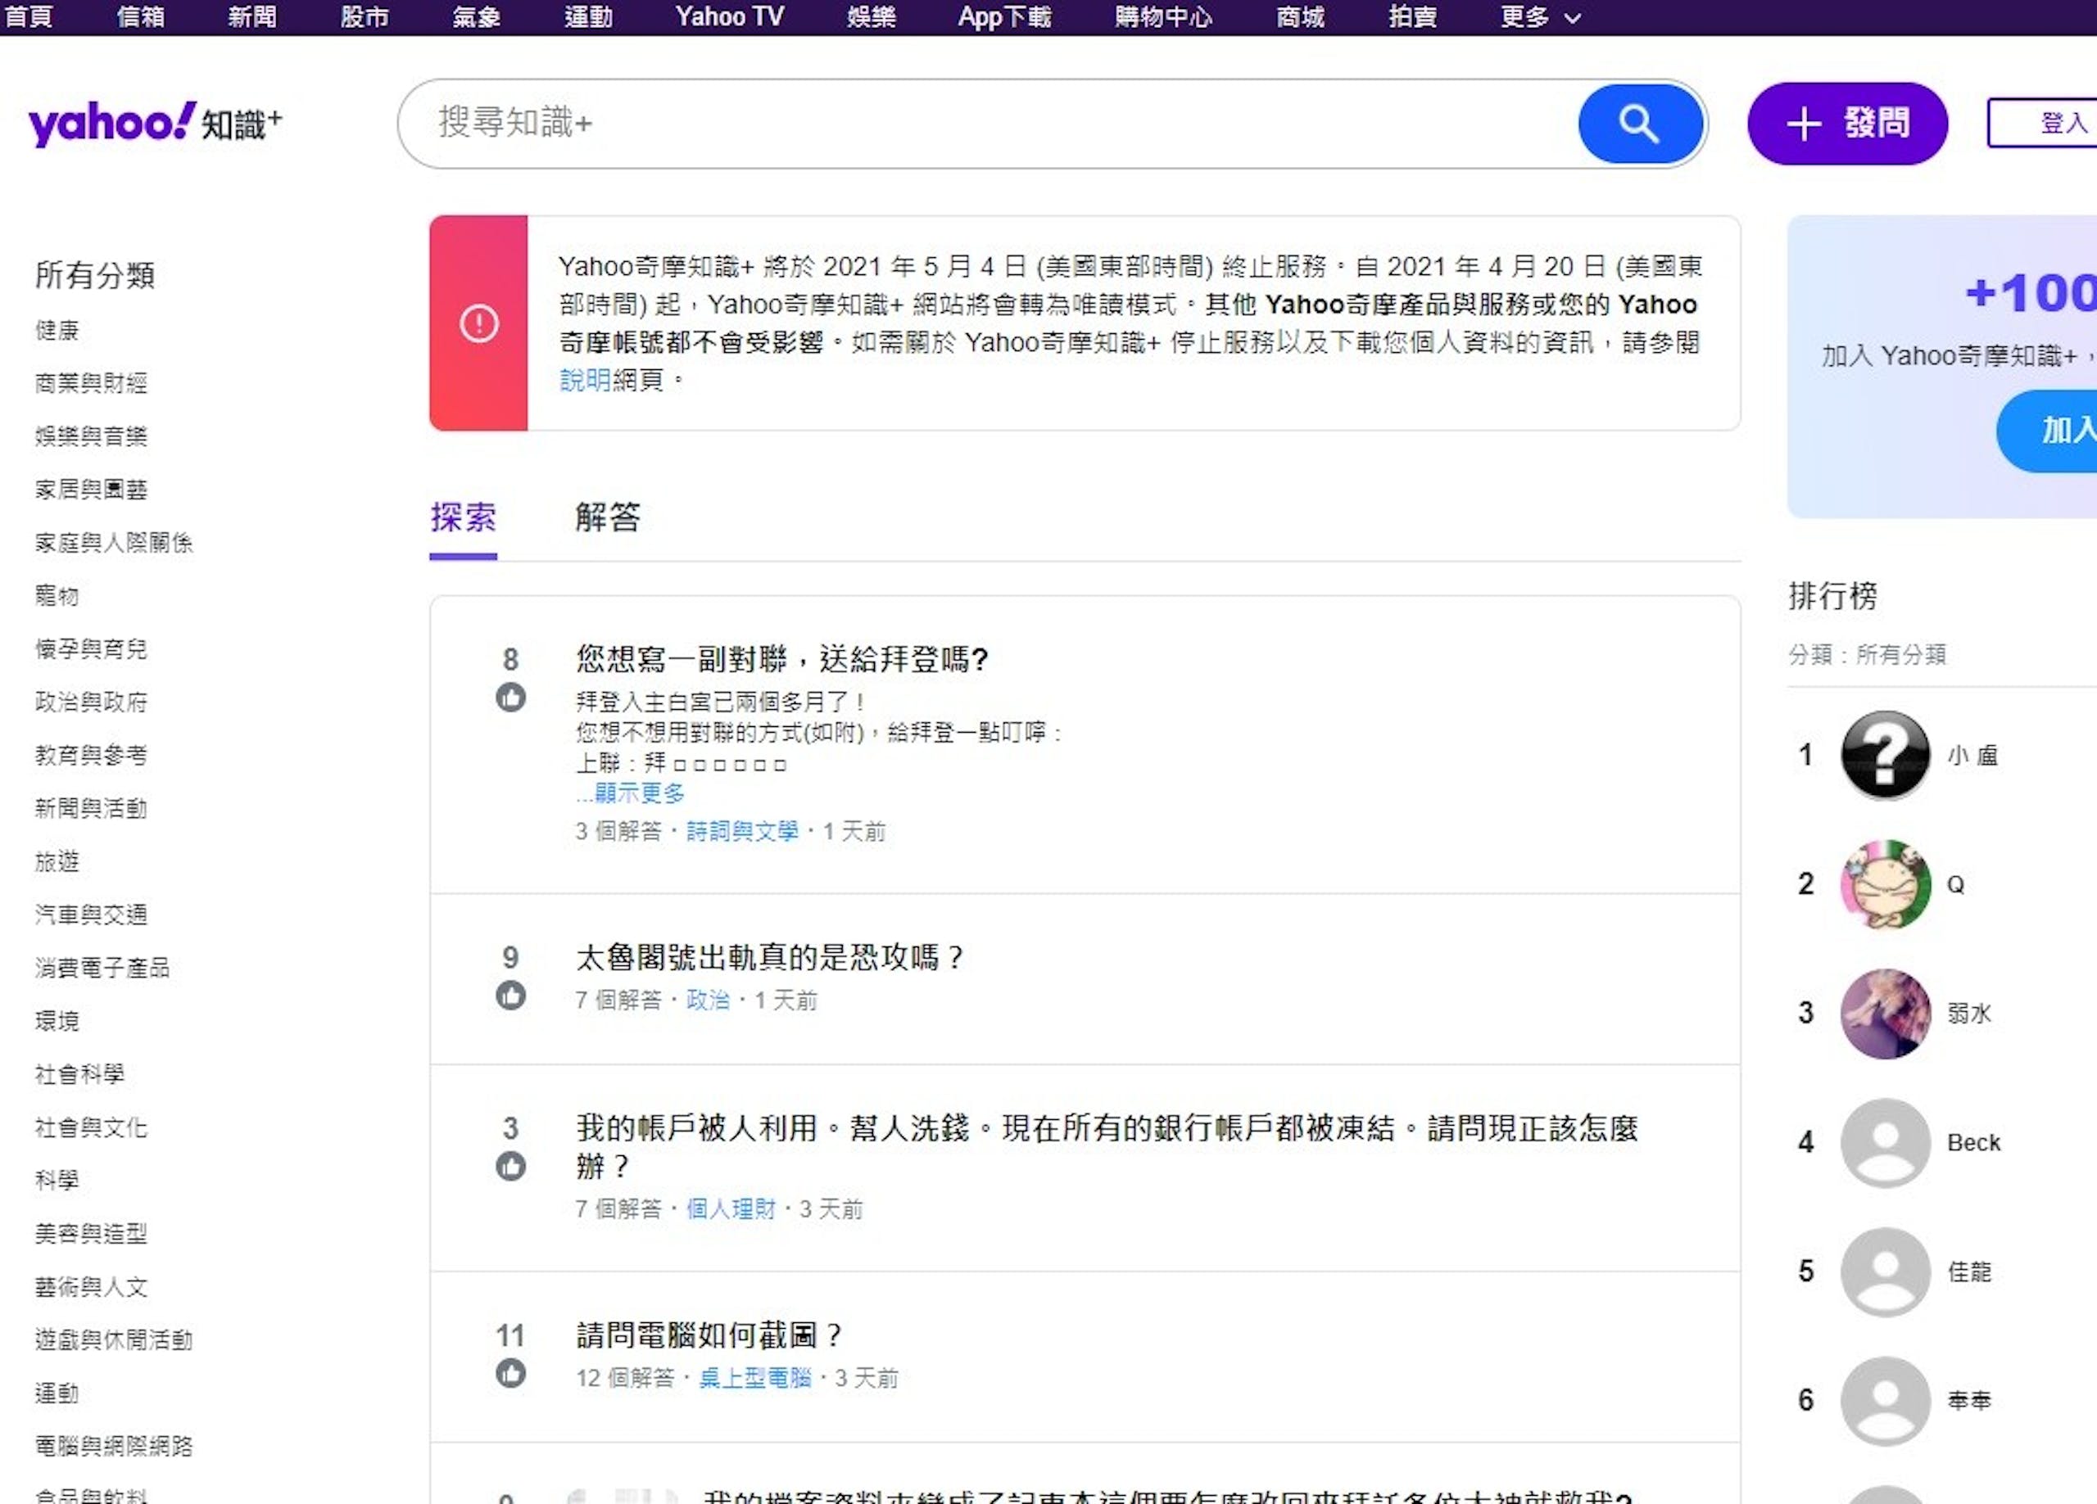Click the red alert exclamation icon

tap(479, 323)
